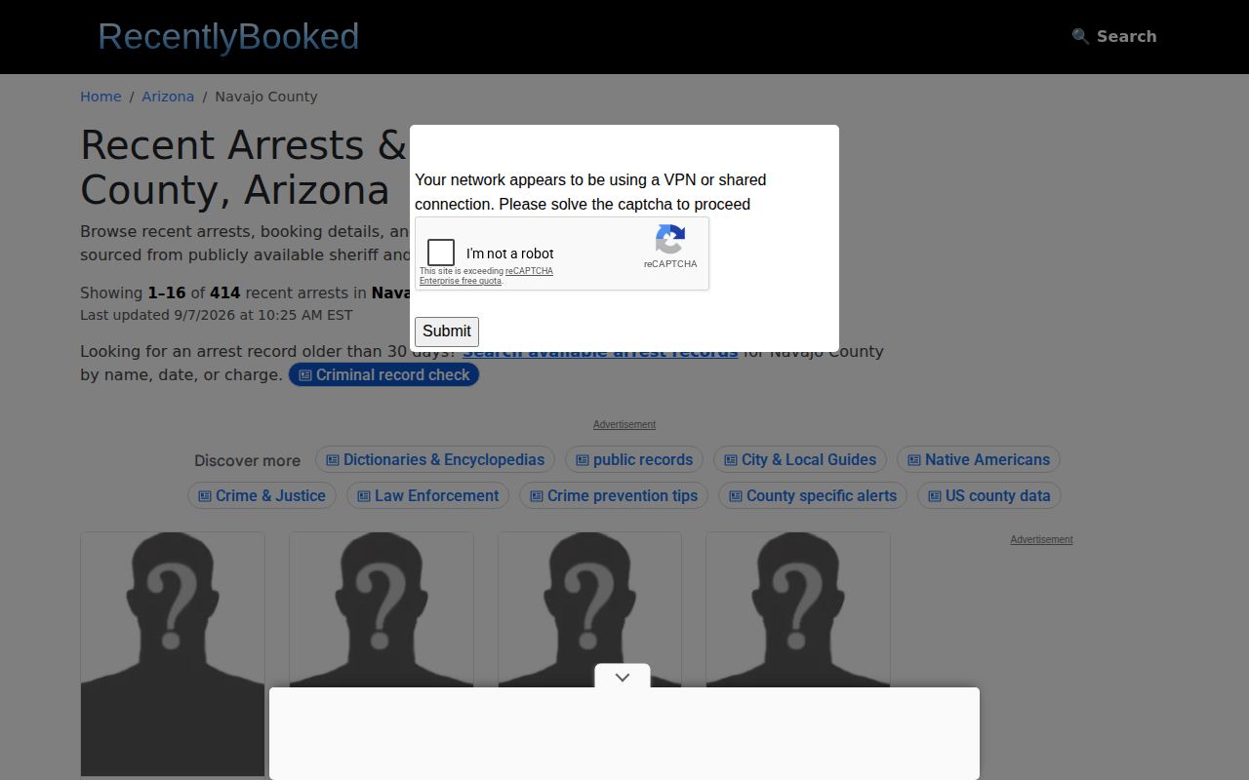
Task: Click the icon beside Dictionaries & Encyclopedias
Action: click(x=333, y=460)
